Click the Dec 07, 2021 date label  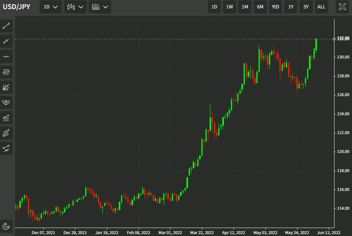pos(43,232)
